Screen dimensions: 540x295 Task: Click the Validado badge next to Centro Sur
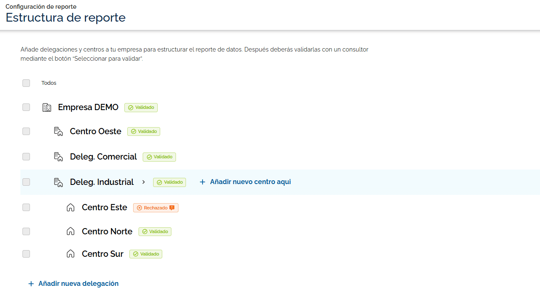click(146, 254)
